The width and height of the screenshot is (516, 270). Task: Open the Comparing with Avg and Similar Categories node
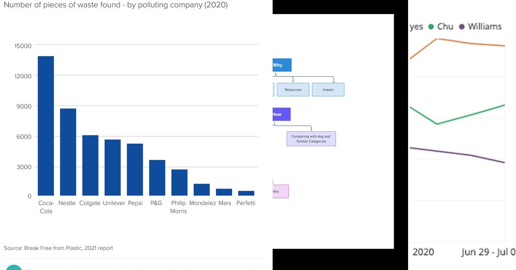point(311,138)
